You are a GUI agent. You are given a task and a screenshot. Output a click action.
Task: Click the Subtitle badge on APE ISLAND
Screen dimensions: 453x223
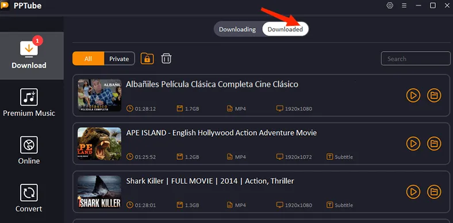[x=340, y=157]
